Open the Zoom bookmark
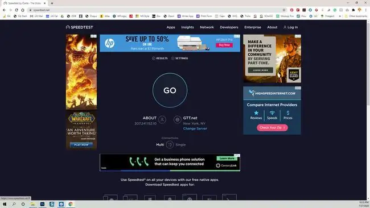Viewport: 370px width, 208px height. tap(169, 16)
